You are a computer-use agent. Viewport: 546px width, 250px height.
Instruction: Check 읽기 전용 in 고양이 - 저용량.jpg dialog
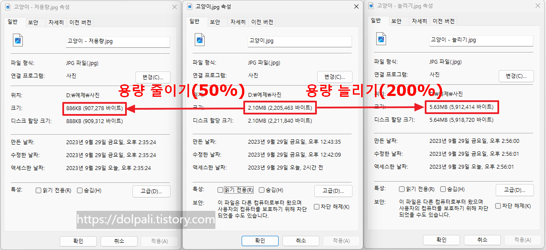coord(38,190)
